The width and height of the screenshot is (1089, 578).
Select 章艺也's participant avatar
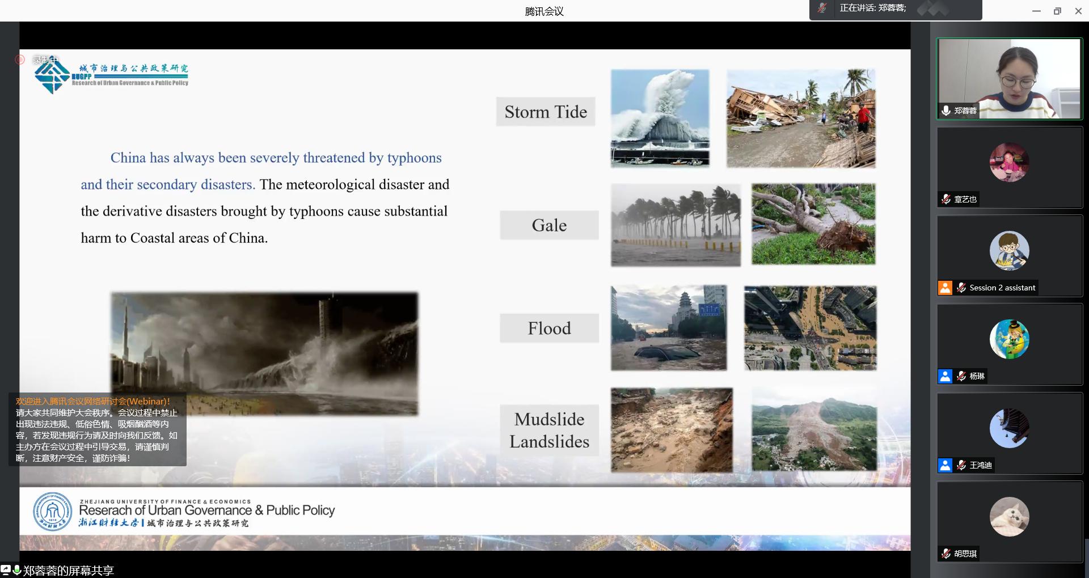coord(1009,162)
